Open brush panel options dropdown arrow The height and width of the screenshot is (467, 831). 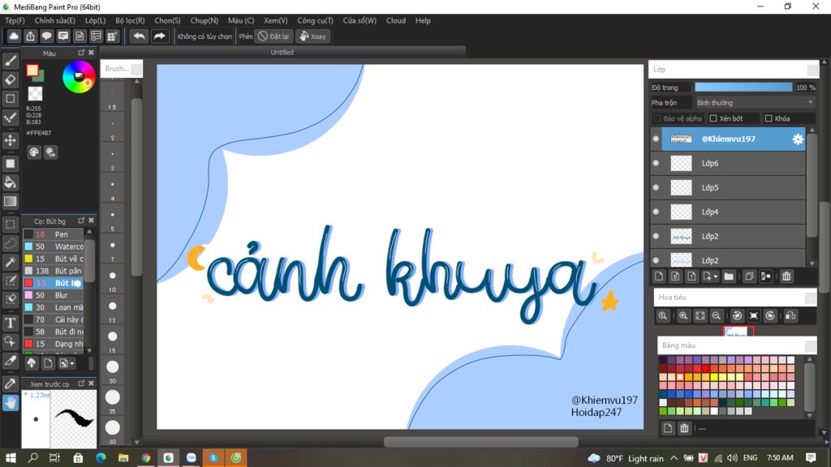(x=72, y=363)
